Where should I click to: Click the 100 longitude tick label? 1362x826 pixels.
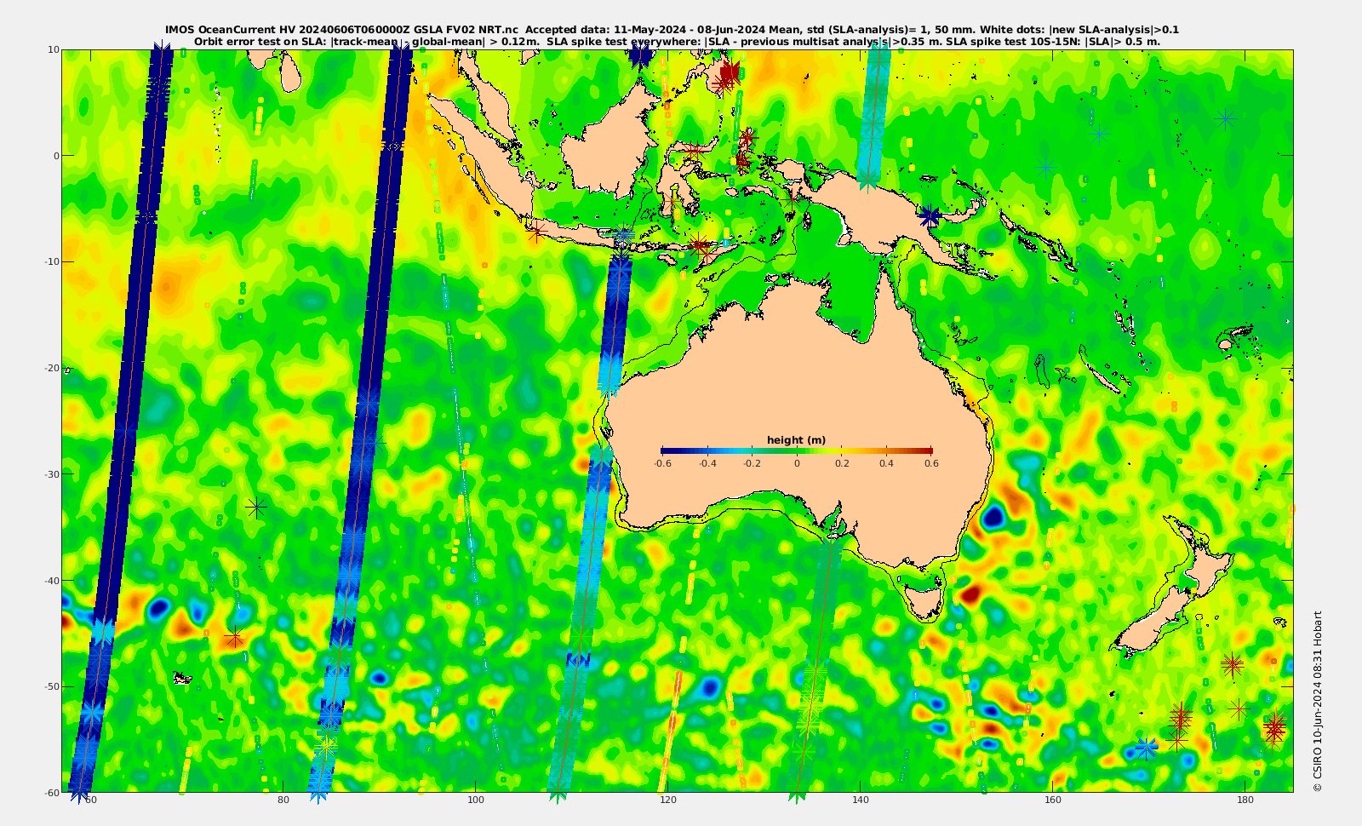click(x=476, y=800)
